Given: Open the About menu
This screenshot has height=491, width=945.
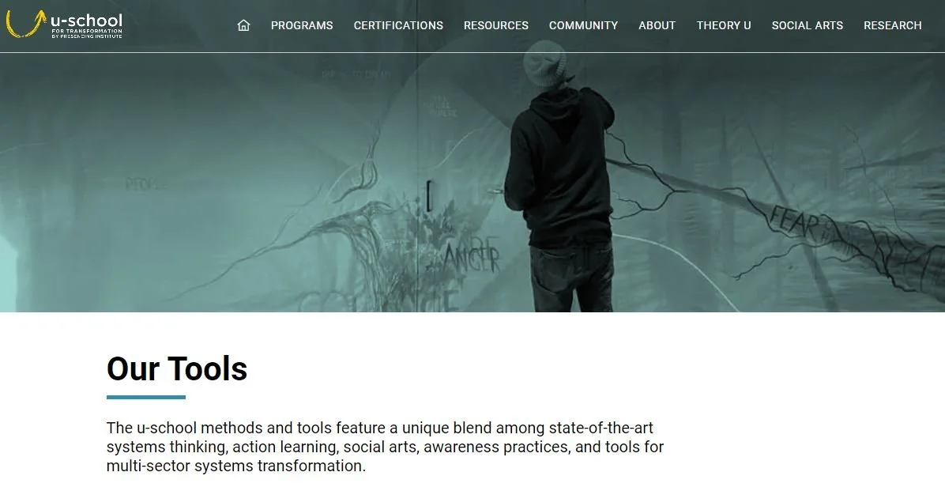Looking at the screenshot, I should point(657,25).
